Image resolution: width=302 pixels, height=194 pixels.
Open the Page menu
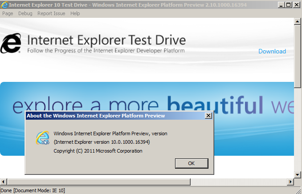(8, 13)
